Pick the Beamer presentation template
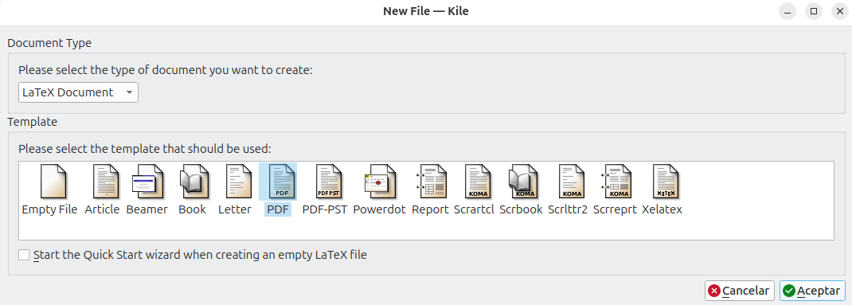852x305 pixels. click(x=145, y=182)
